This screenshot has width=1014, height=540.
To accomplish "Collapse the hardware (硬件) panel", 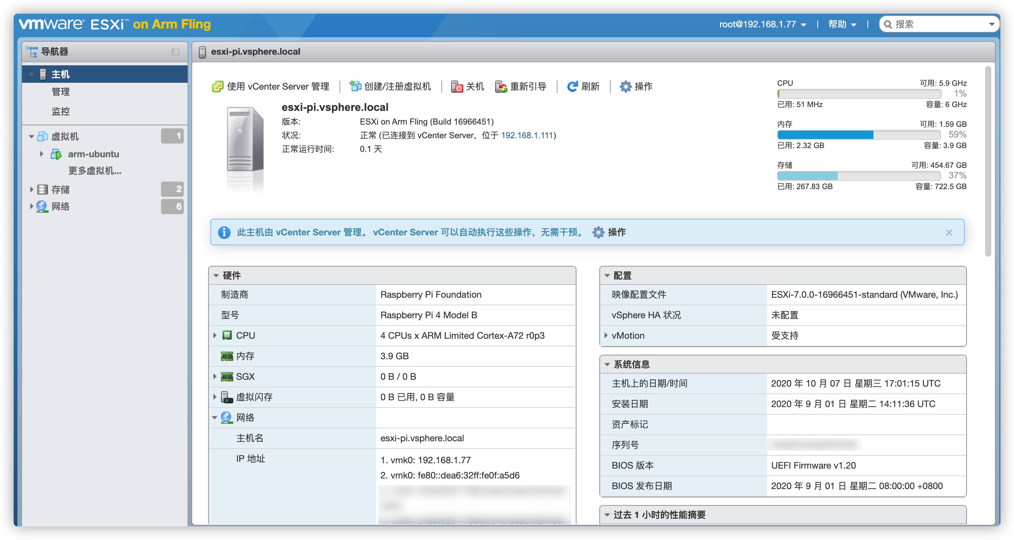I will click(x=216, y=276).
